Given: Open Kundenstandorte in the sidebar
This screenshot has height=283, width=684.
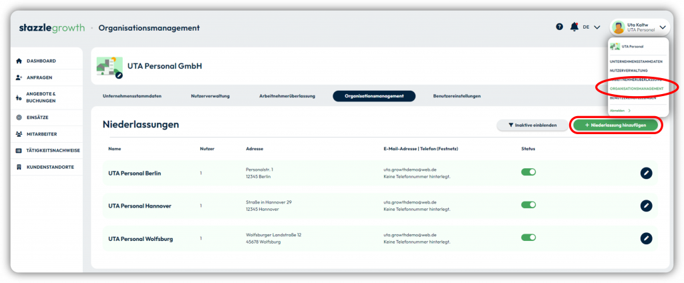Looking at the screenshot, I should point(50,167).
